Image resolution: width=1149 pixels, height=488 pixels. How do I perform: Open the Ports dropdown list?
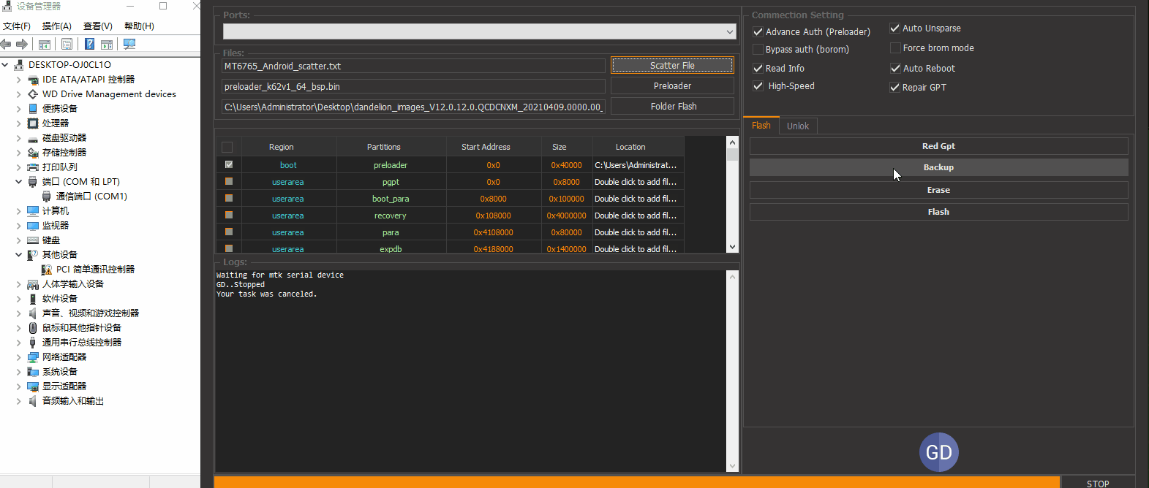pos(729,32)
